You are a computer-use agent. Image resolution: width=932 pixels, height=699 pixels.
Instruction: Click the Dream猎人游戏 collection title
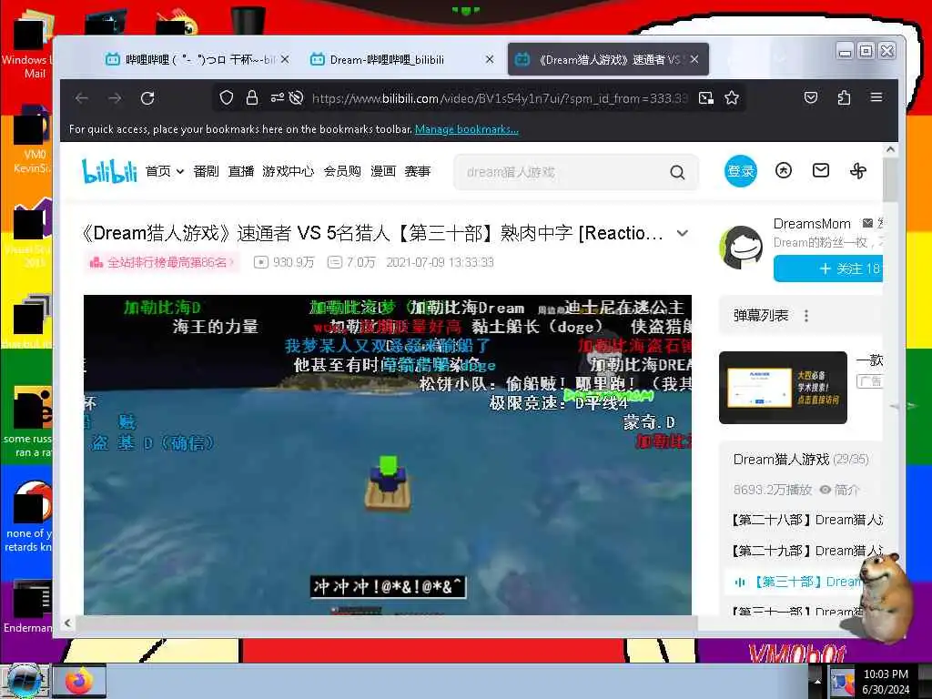pyautogui.click(x=781, y=460)
